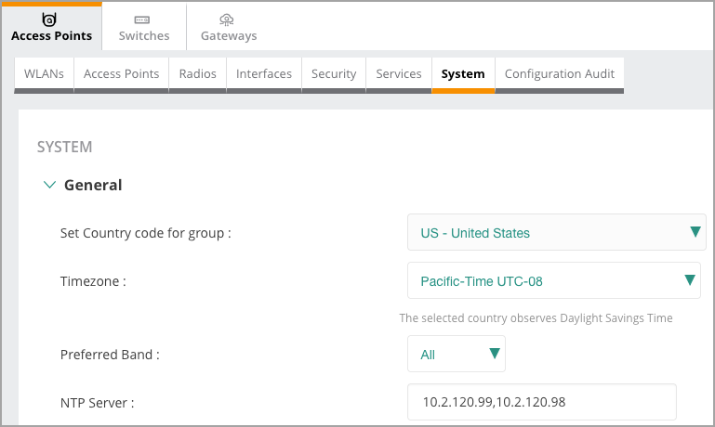
Task: Switch to the WLANs tab
Action: point(44,73)
